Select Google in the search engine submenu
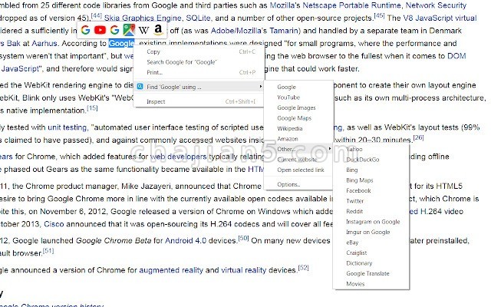The image size is (491, 307). 298,87
